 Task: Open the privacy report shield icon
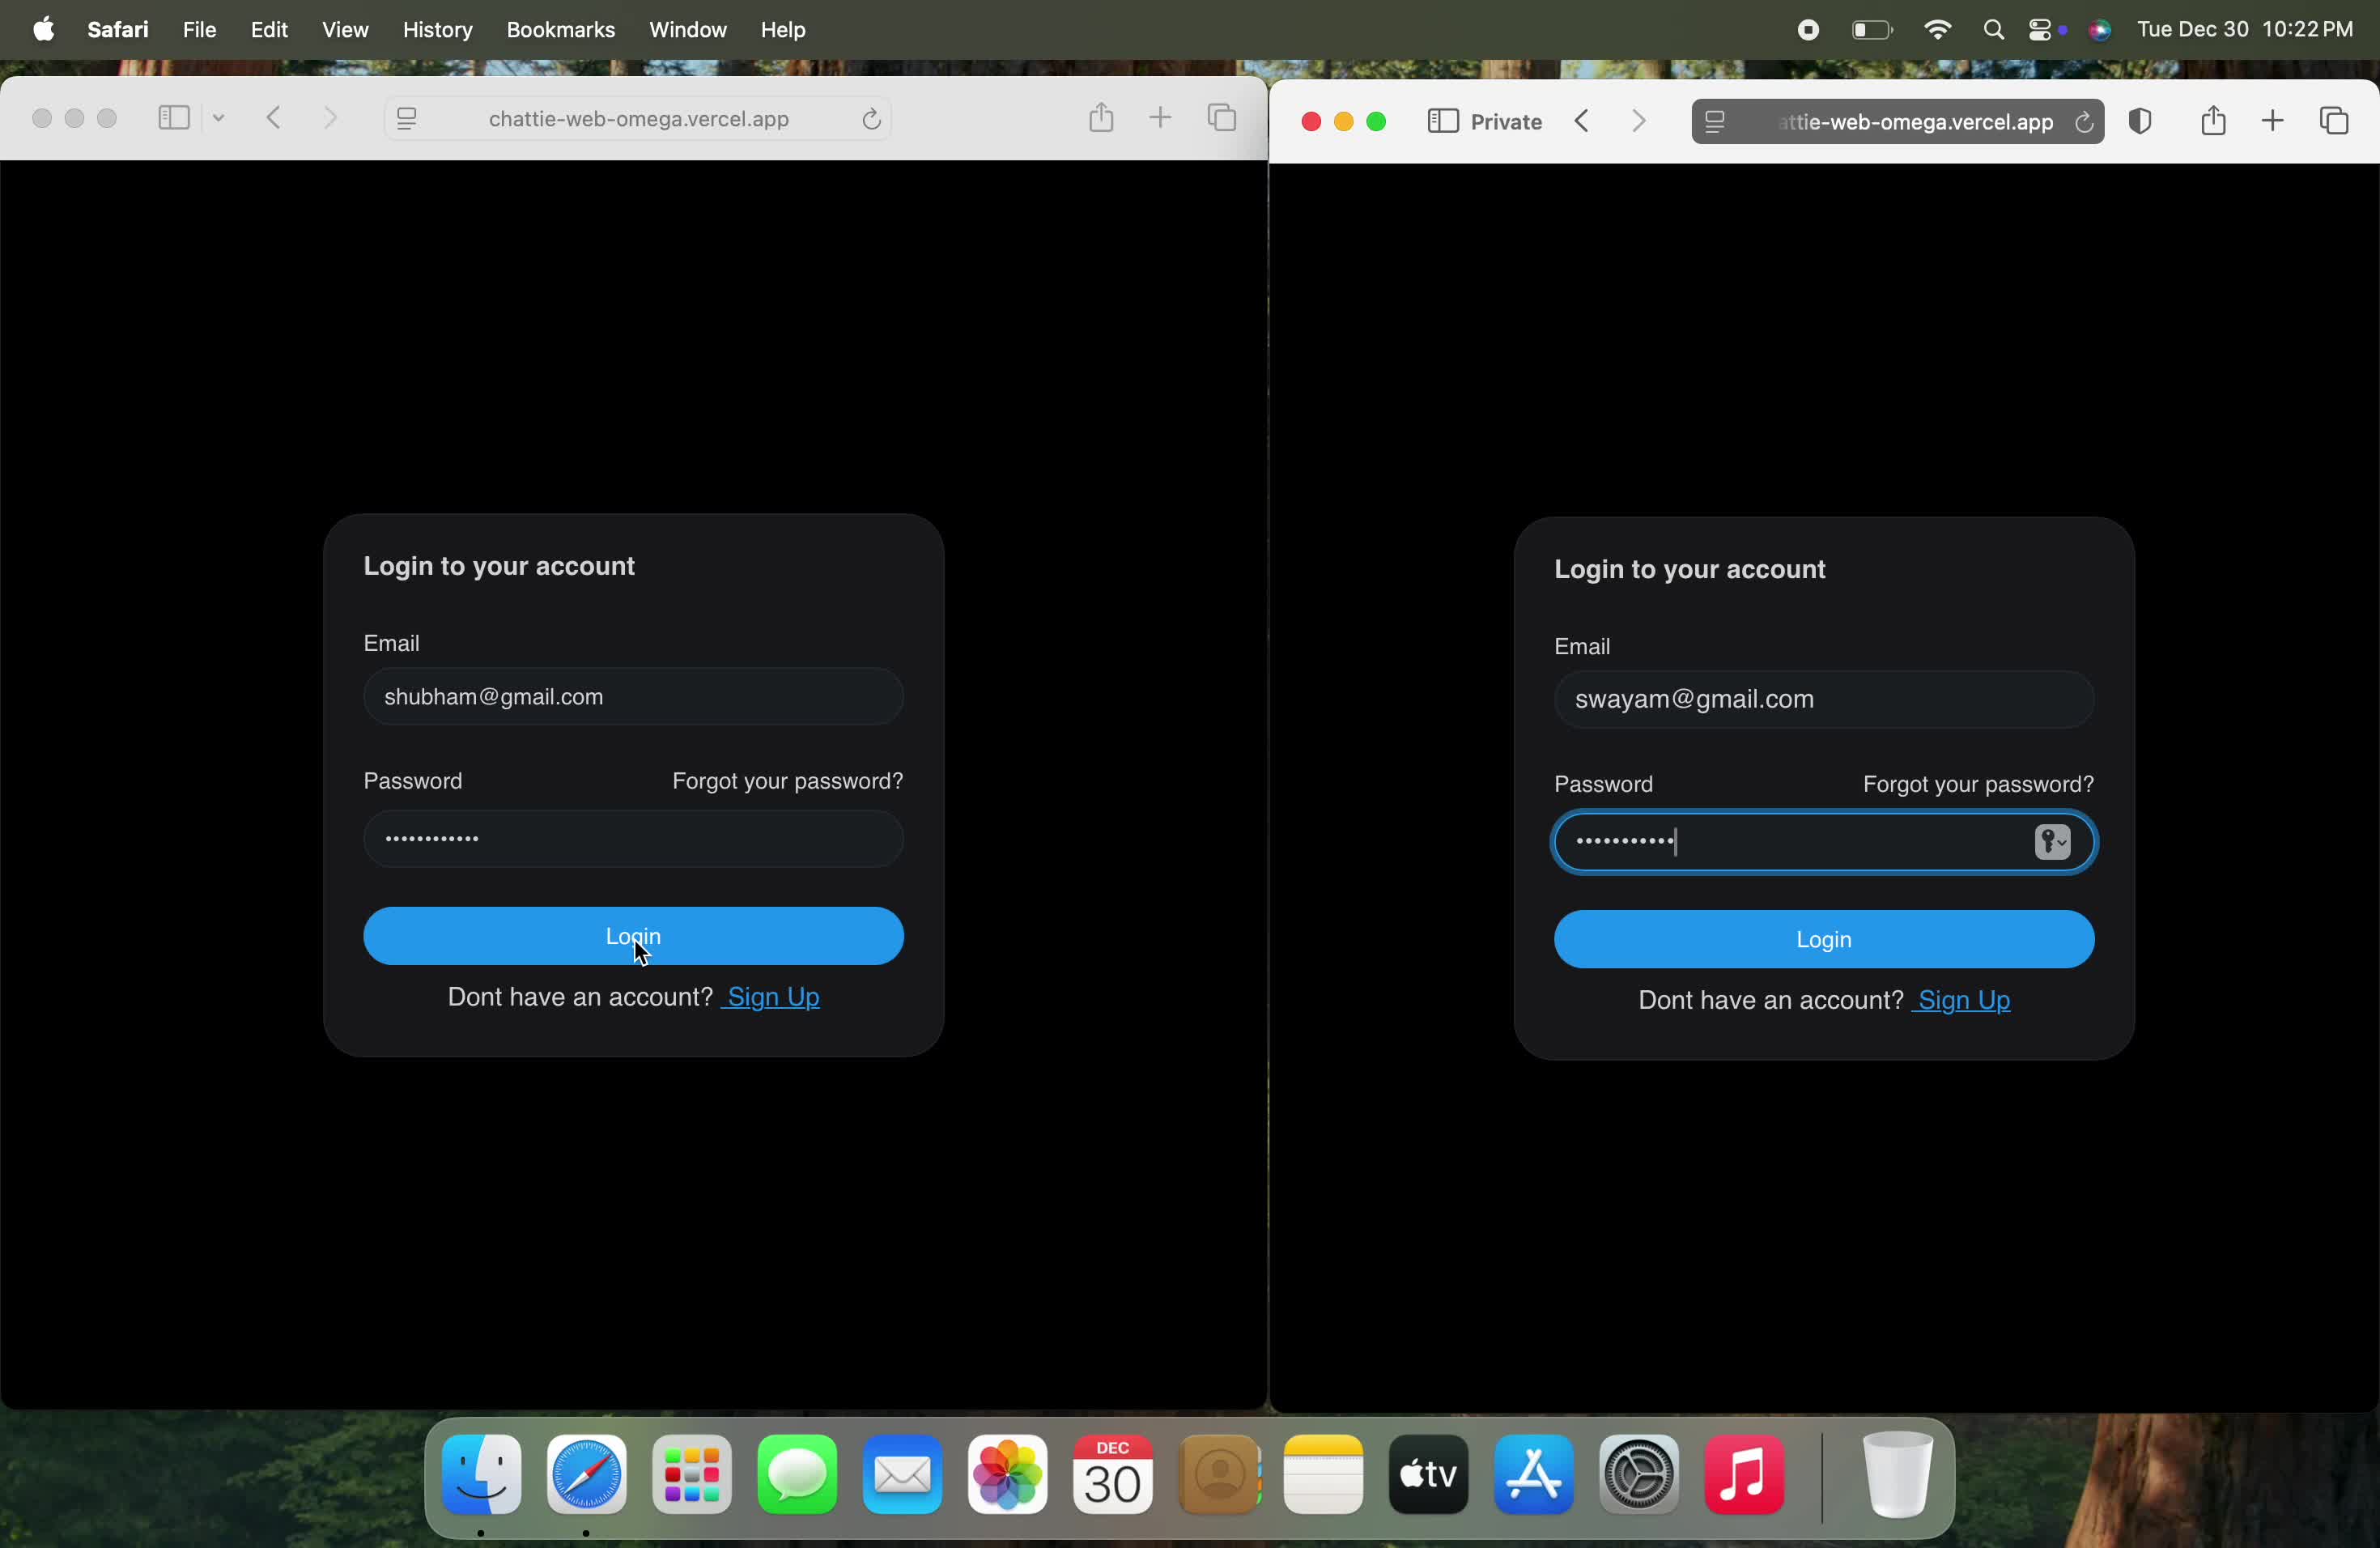pos(2141,122)
